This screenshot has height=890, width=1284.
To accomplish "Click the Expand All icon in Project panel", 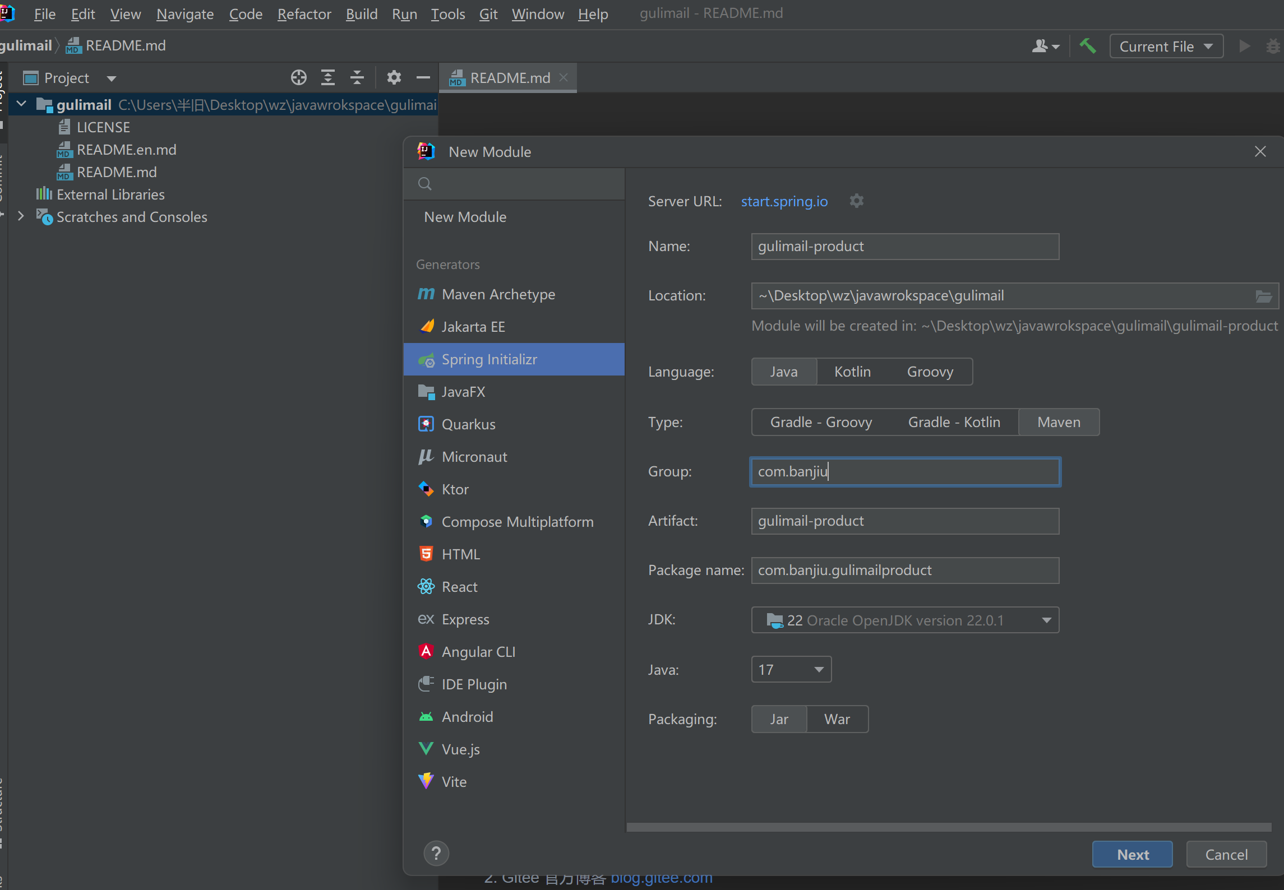I will (x=328, y=77).
